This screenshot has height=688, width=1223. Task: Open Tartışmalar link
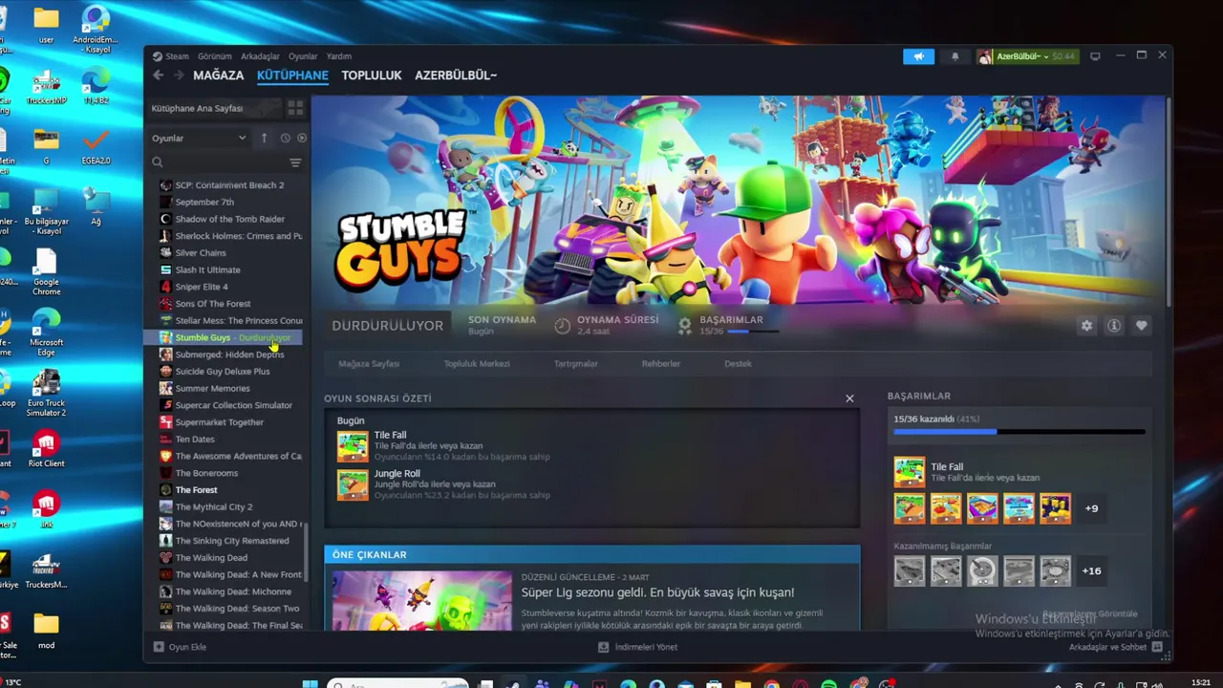(576, 364)
